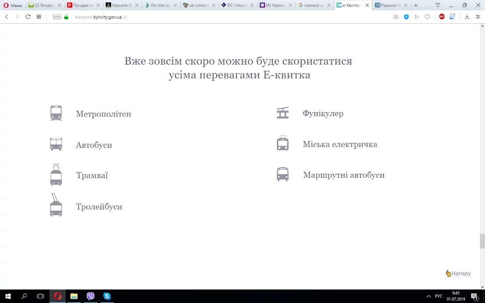485x303 pixels.
Task: Click the Трамваї tram icon
Action: pos(56,175)
